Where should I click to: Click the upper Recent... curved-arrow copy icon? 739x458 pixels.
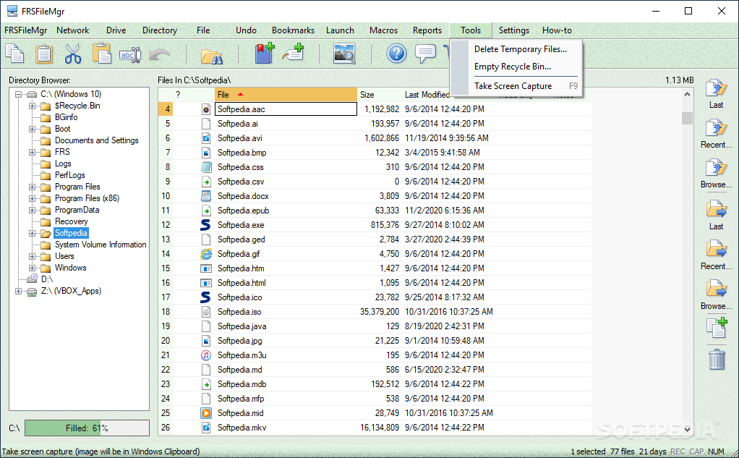716,128
